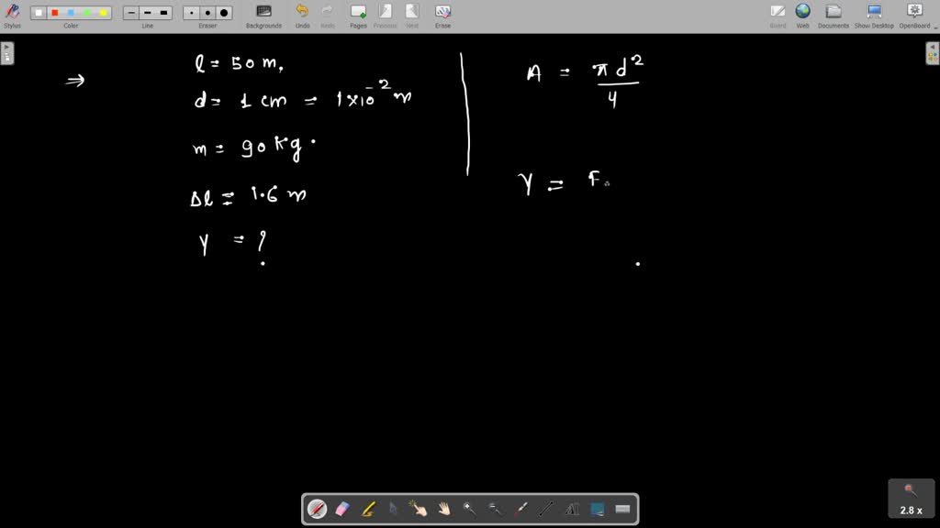Select the red pen color
The image size is (940, 528).
coord(54,13)
